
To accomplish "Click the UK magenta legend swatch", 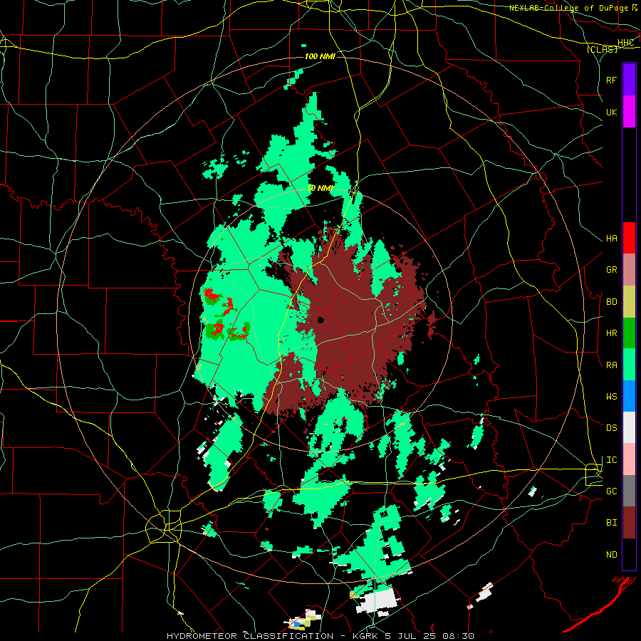I will click(629, 112).
